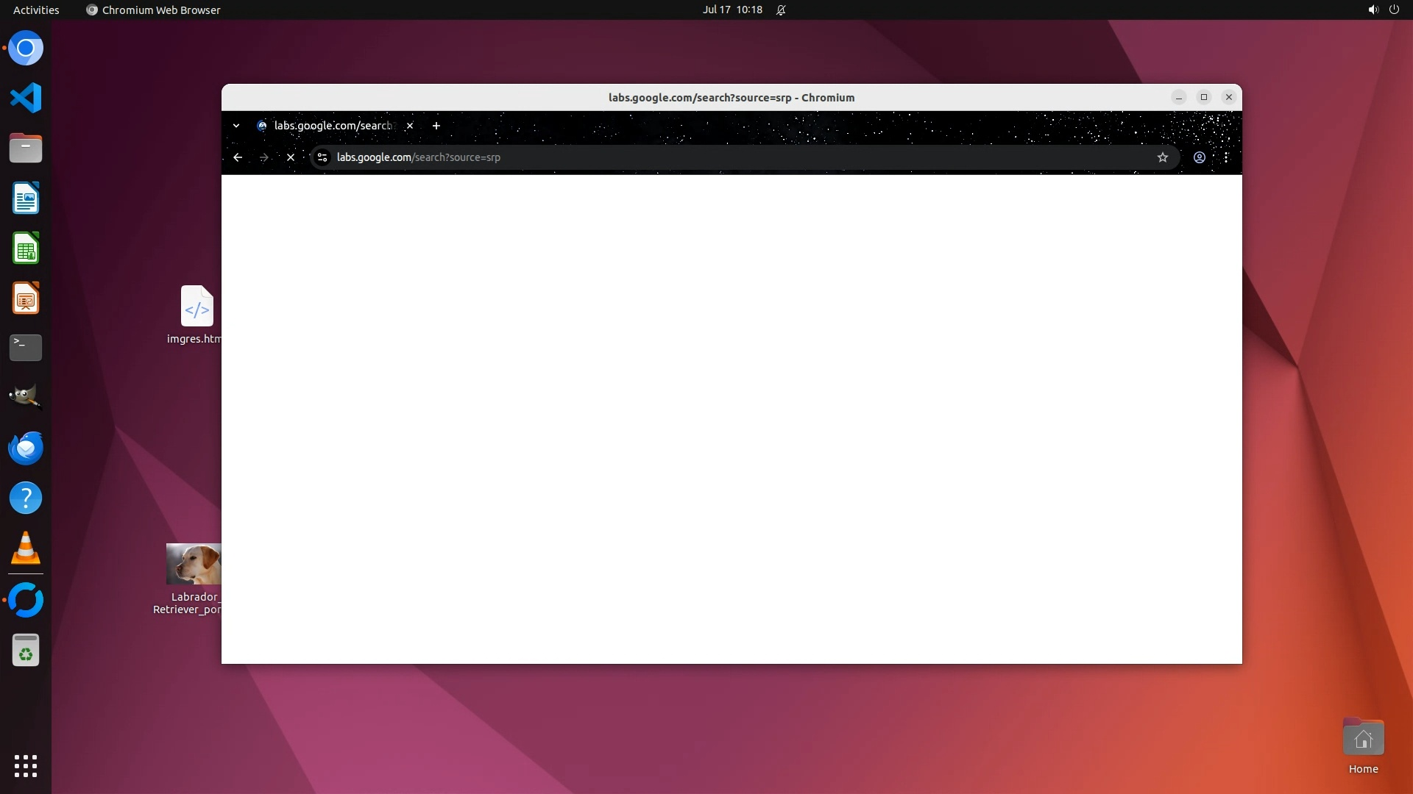1413x794 pixels.
Task: Open Chromium three-dot menu
Action: [x=1226, y=157]
